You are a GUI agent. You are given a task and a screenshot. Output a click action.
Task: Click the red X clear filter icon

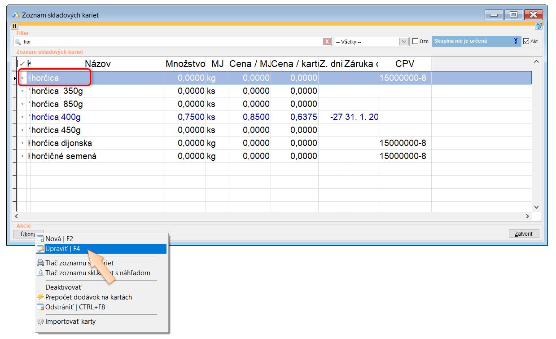coord(327,42)
